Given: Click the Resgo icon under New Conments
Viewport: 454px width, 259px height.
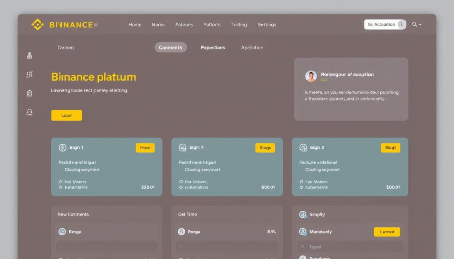Looking at the screenshot, I should coord(62,232).
